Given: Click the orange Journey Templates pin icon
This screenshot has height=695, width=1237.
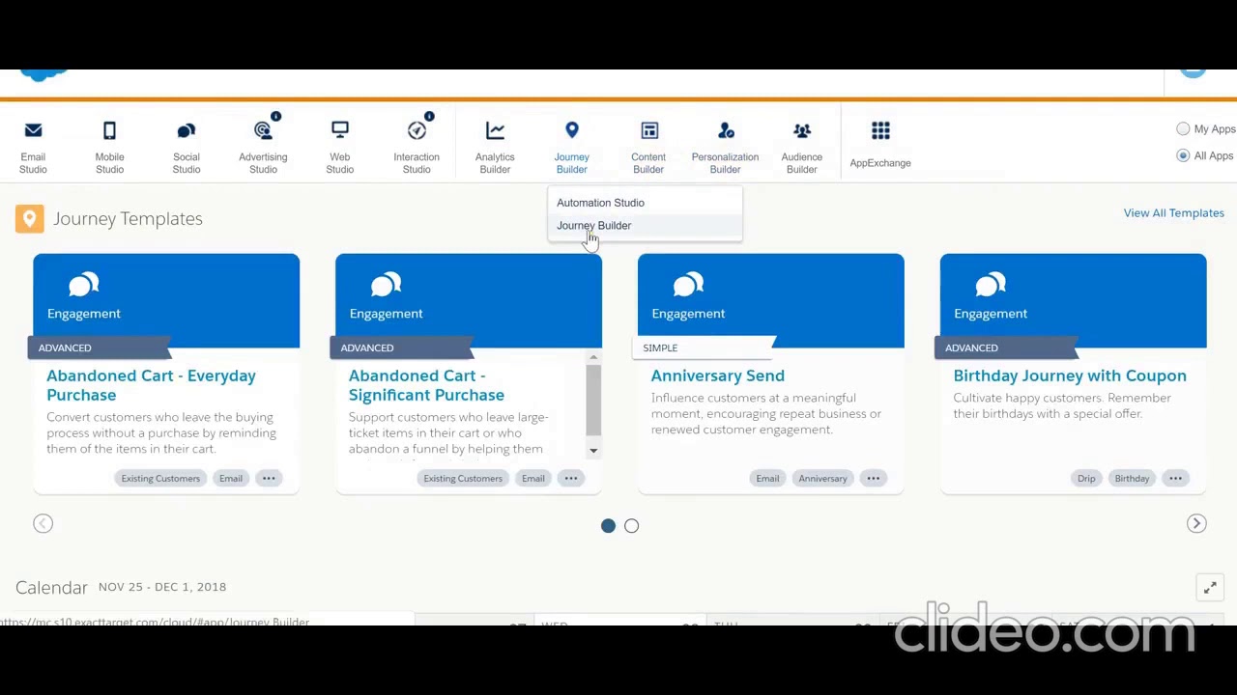Looking at the screenshot, I should (29, 219).
